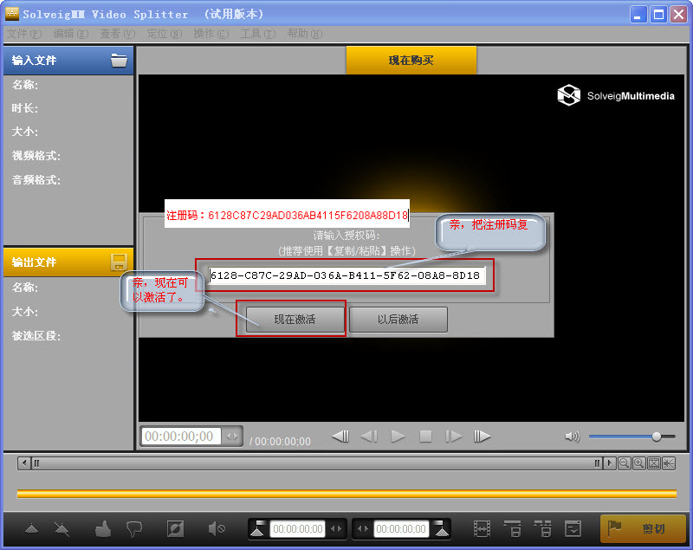Image resolution: width=693 pixels, height=550 pixels.
Task: Set right marker at end time
Action: pos(441,529)
